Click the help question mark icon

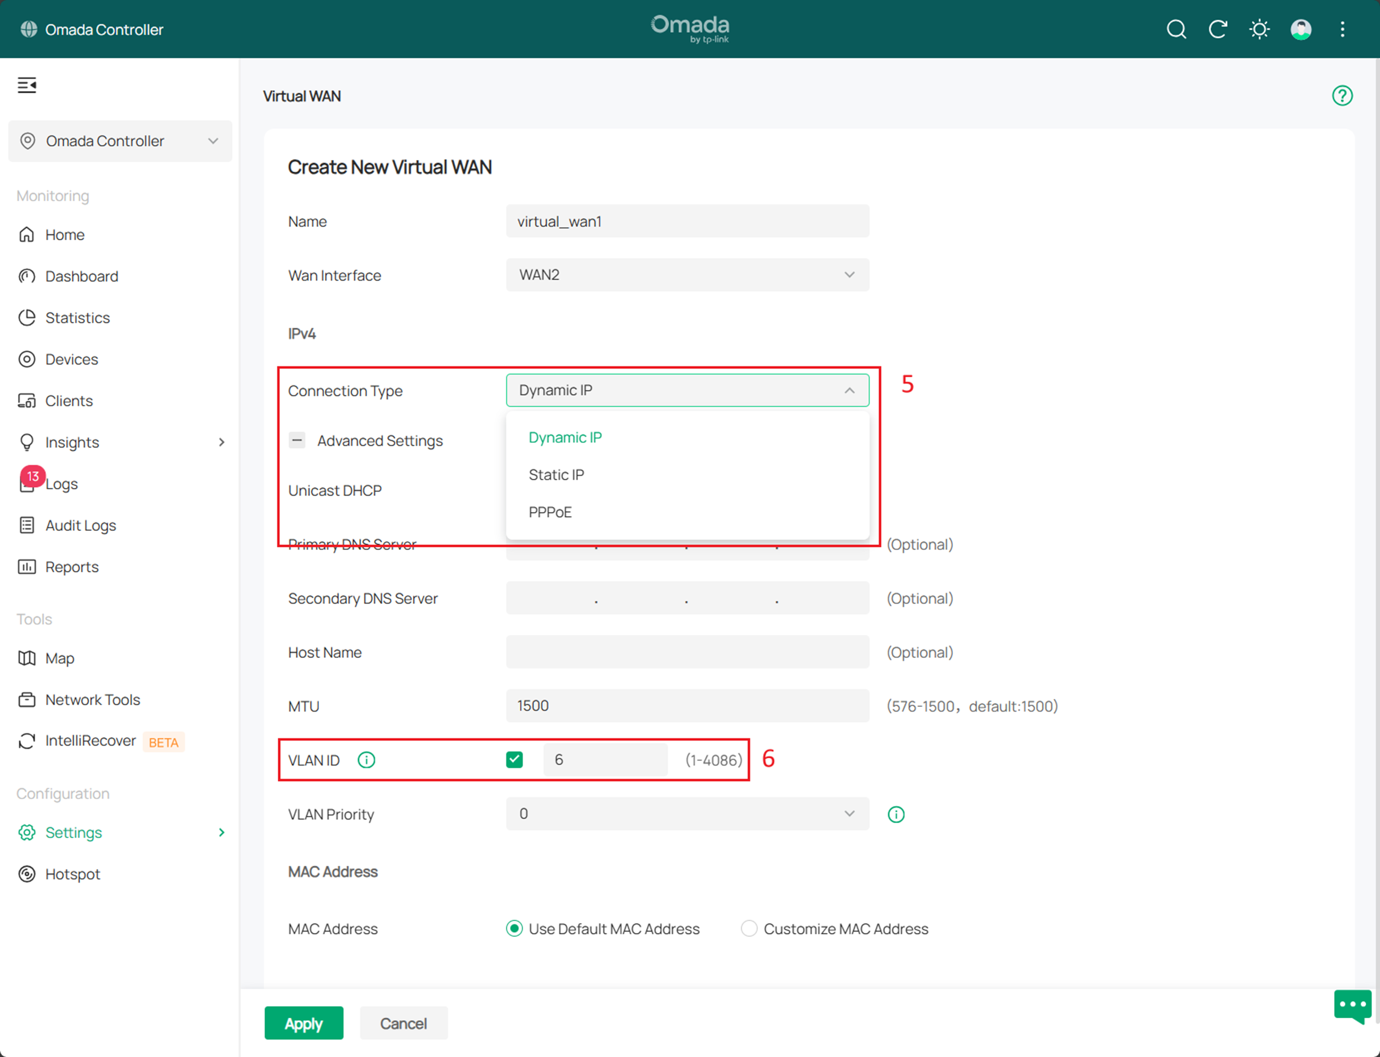click(1342, 96)
